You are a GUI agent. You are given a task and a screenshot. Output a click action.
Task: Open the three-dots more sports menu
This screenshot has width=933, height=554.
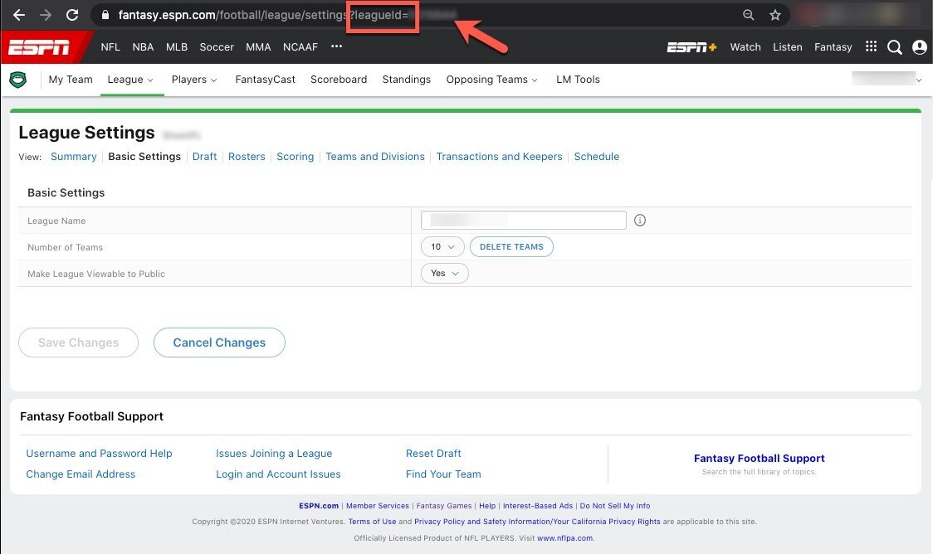(336, 46)
